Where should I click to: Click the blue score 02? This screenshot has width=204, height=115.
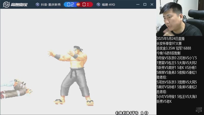[70, 5]
